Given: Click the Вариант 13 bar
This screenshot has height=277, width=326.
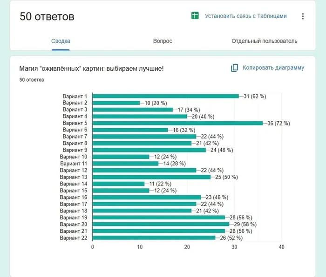Looking at the screenshot, I should pyautogui.click(x=151, y=177).
